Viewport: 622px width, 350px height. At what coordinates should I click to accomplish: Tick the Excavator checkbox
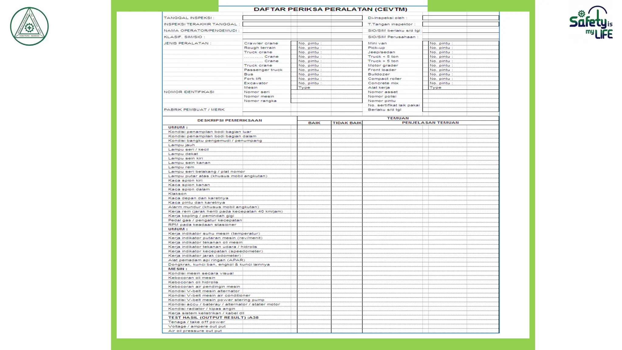point(294,83)
